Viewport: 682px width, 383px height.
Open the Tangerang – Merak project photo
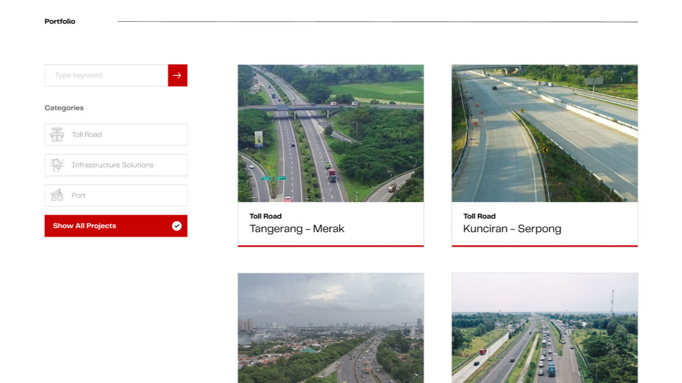(331, 133)
